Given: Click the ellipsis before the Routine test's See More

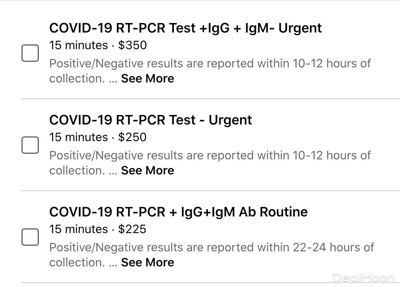Looking at the screenshot, I should (113, 263).
